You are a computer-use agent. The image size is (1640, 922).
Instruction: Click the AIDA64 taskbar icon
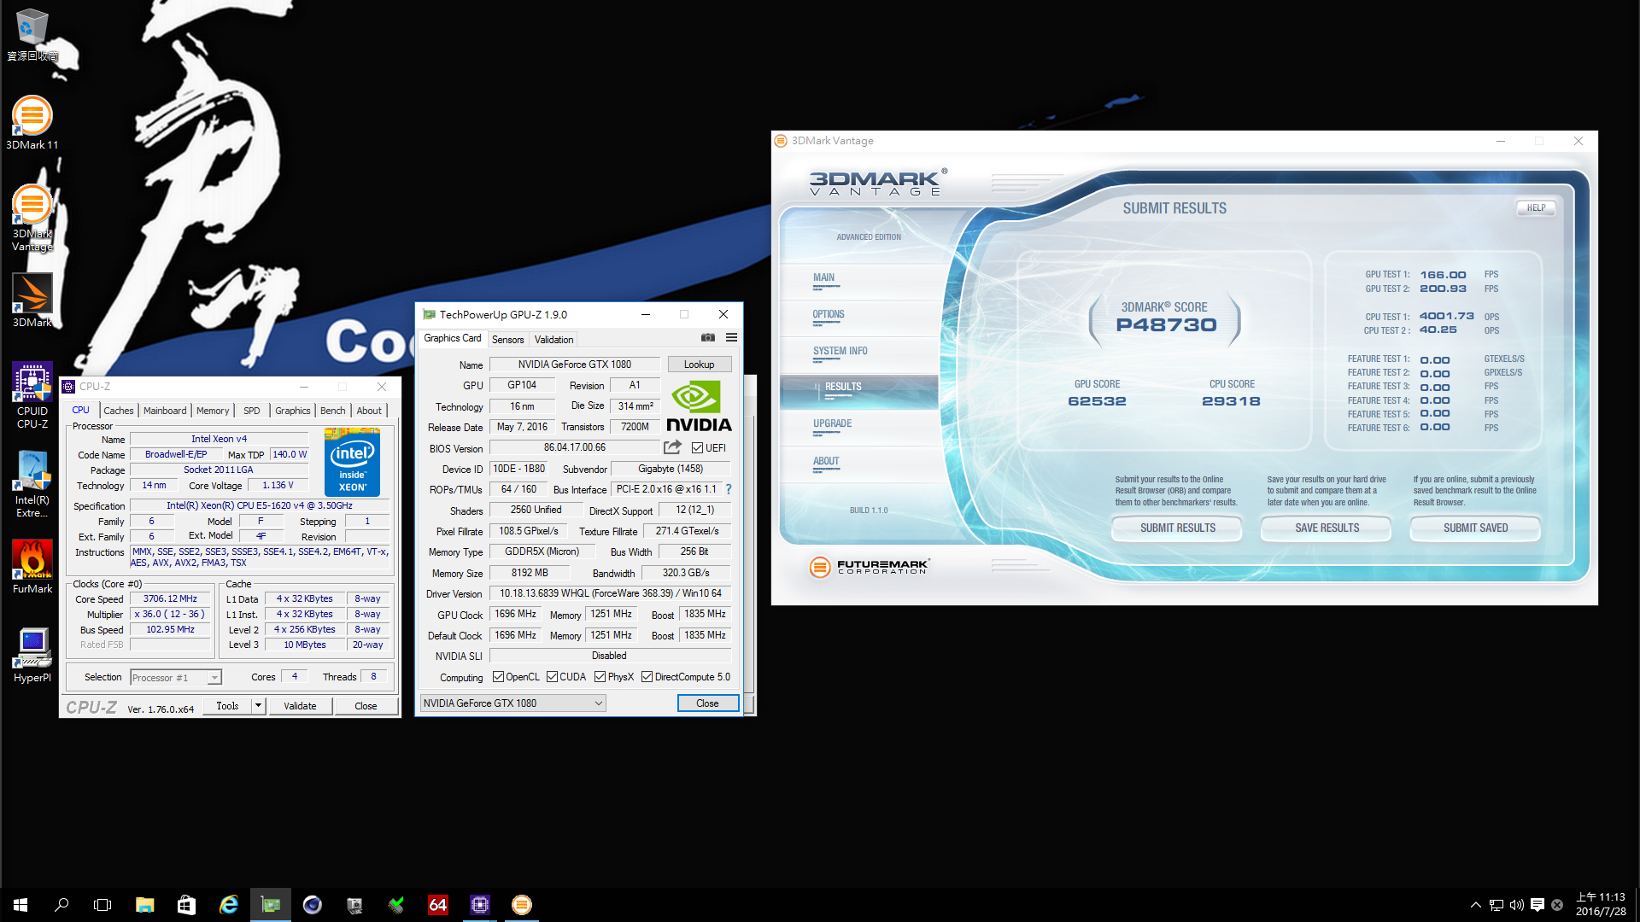click(x=438, y=905)
